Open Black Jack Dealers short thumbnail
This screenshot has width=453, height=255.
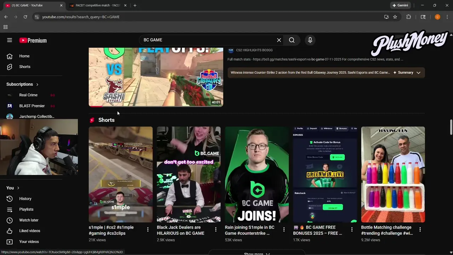[189, 174]
